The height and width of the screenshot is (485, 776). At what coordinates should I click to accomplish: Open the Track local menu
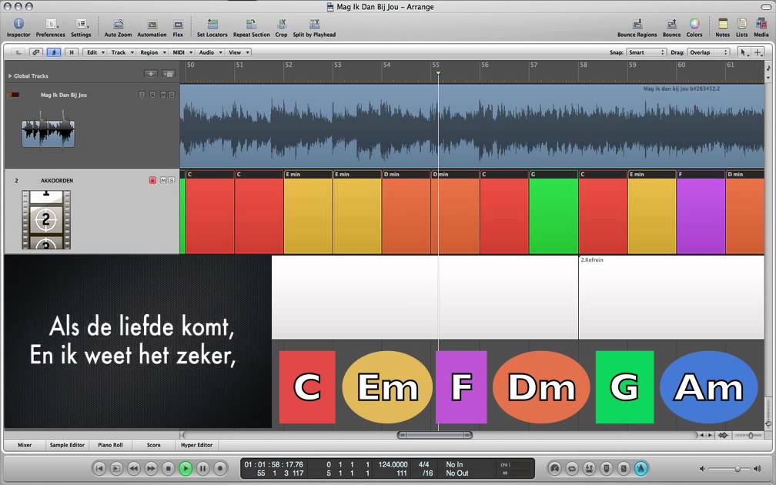point(122,52)
